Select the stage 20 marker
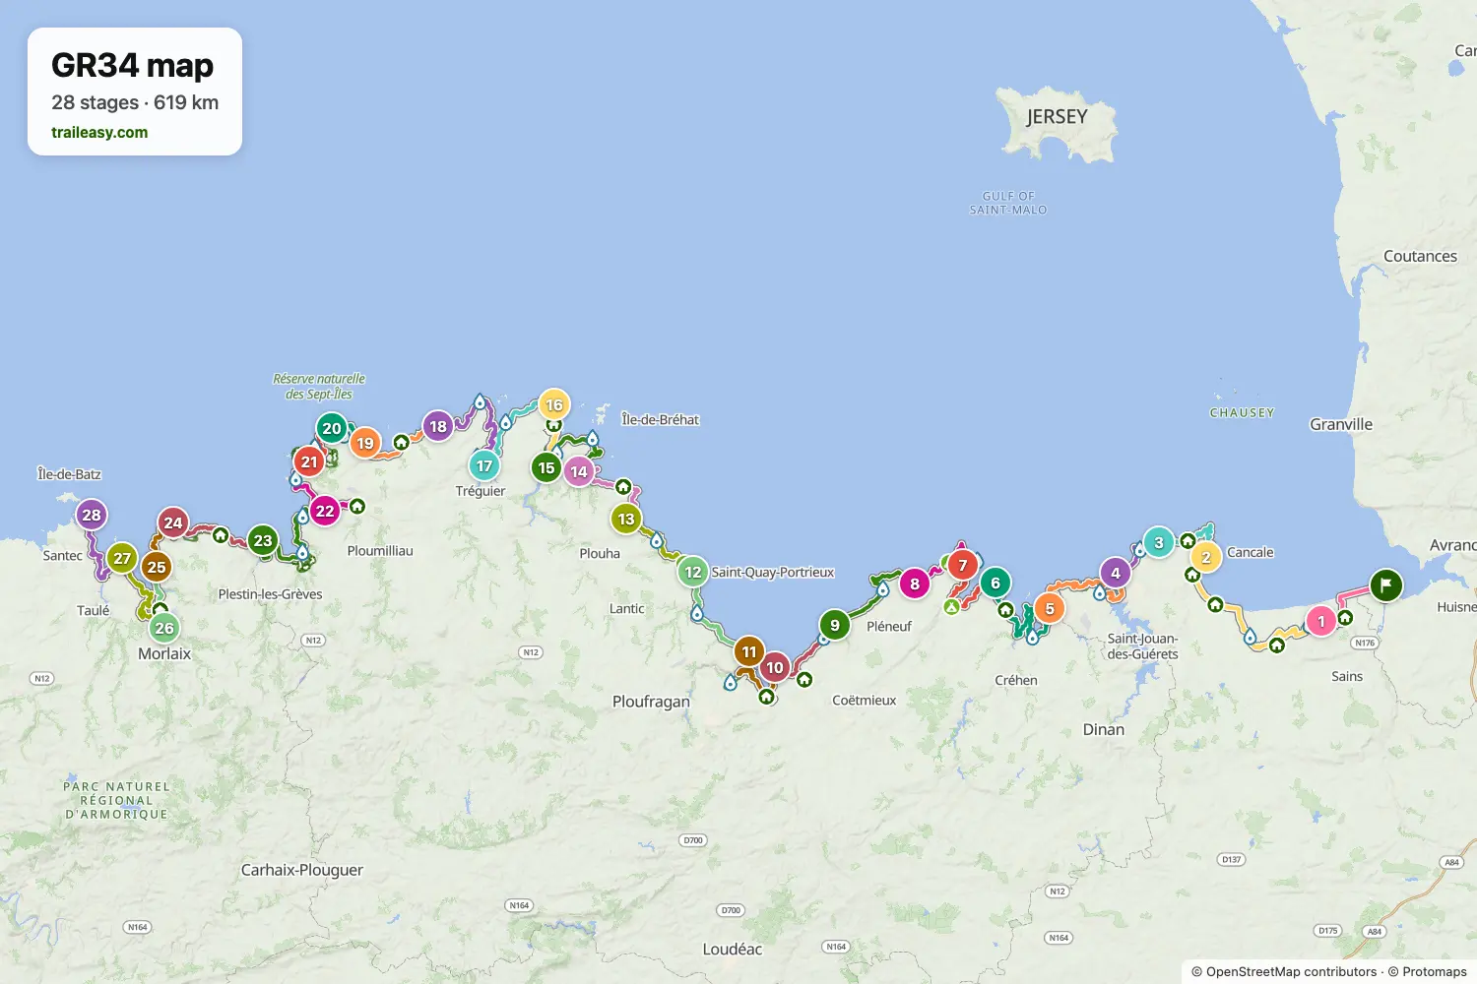Viewport: 1477px width, 984px height. click(x=332, y=428)
